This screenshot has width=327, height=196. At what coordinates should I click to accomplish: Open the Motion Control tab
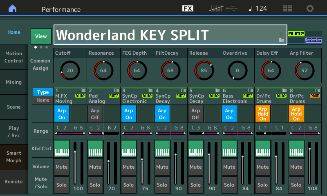pyautogui.click(x=13, y=57)
